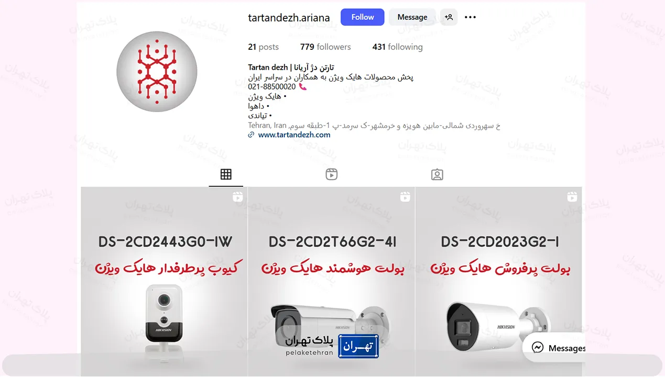Open the Message button
This screenshot has height=377, width=665.
click(x=412, y=17)
